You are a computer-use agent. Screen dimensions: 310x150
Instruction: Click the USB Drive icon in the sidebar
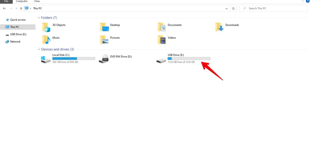coord(7,34)
